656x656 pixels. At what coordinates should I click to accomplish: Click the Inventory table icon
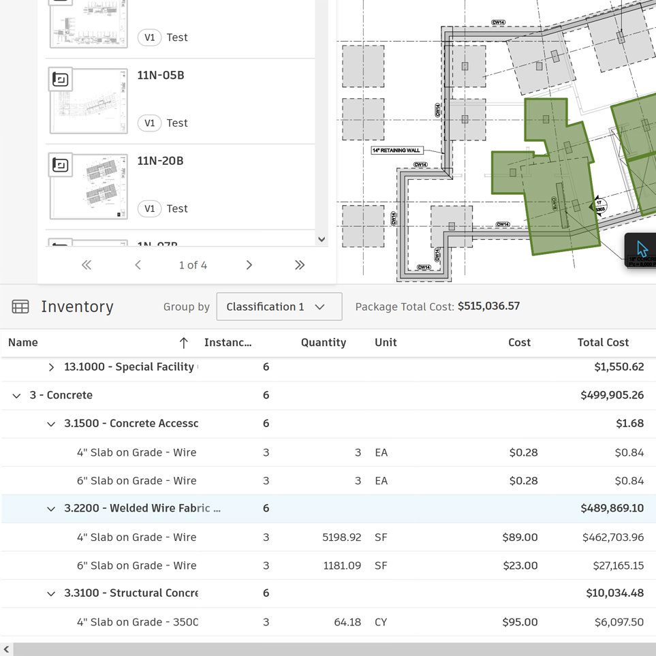[20, 307]
